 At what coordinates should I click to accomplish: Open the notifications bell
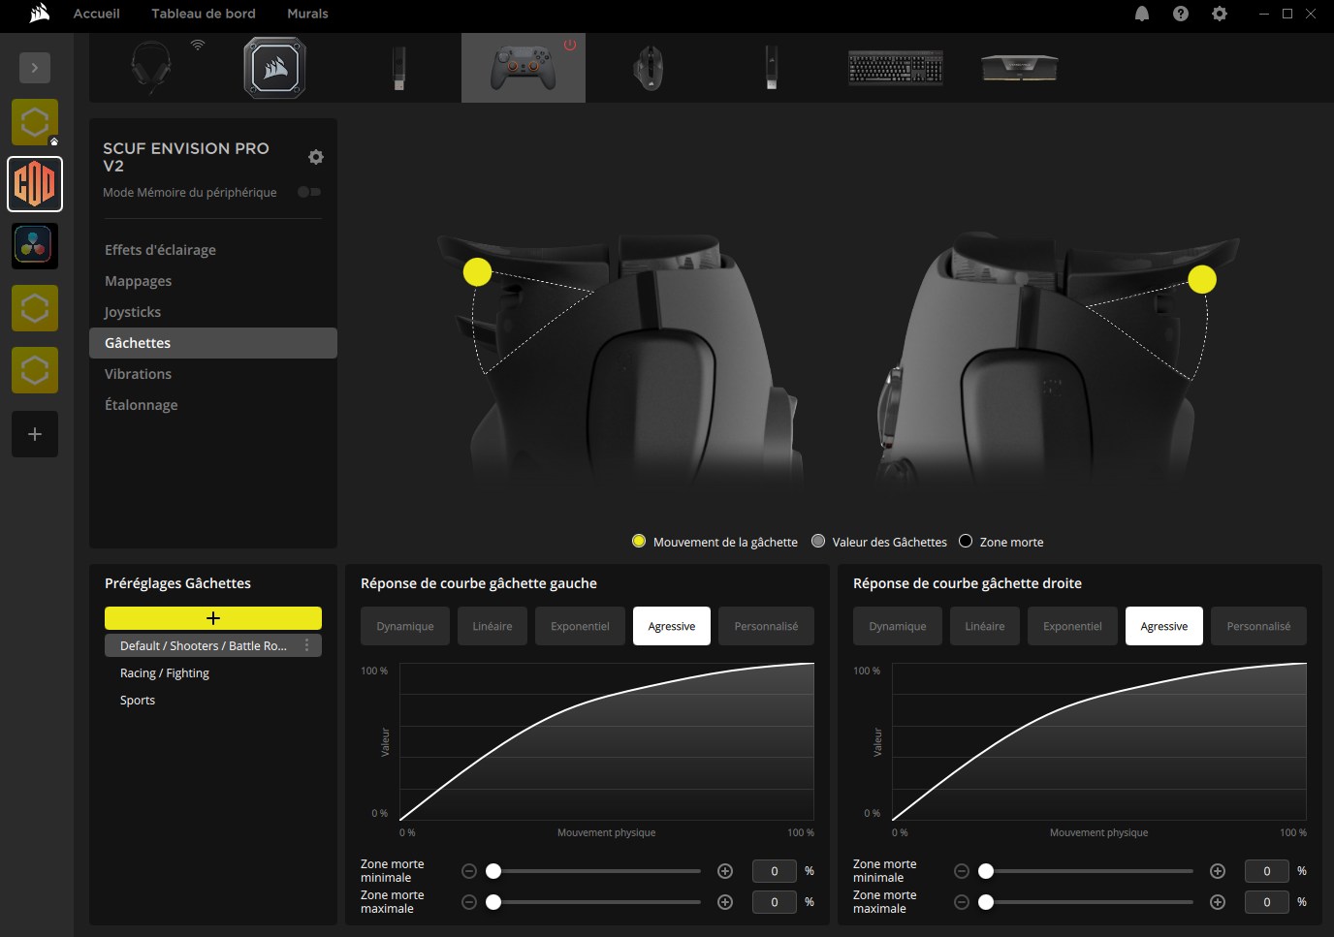pyautogui.click(x=1142, y=14)
